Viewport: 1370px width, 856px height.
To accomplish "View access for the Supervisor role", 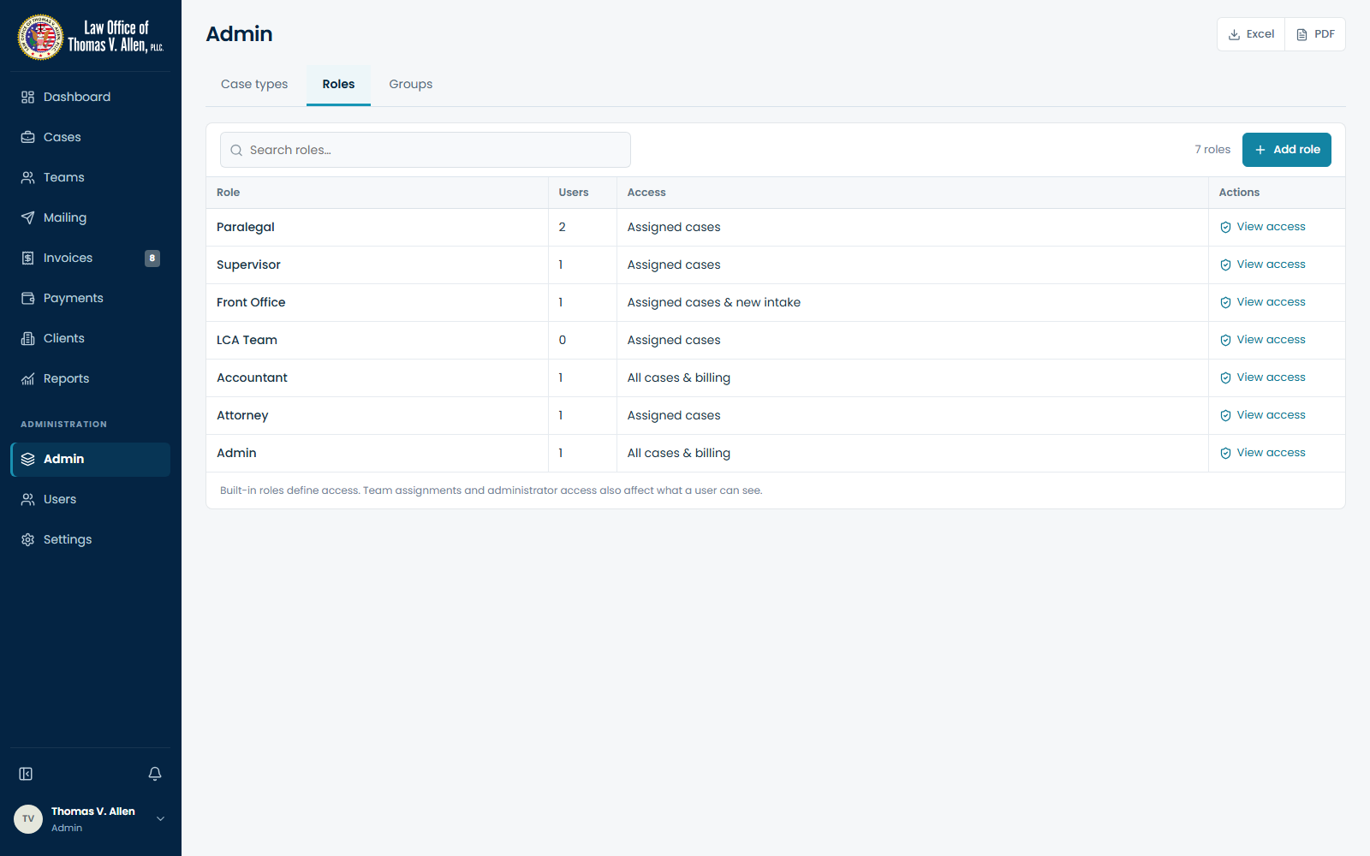I will click(1262, 265).
